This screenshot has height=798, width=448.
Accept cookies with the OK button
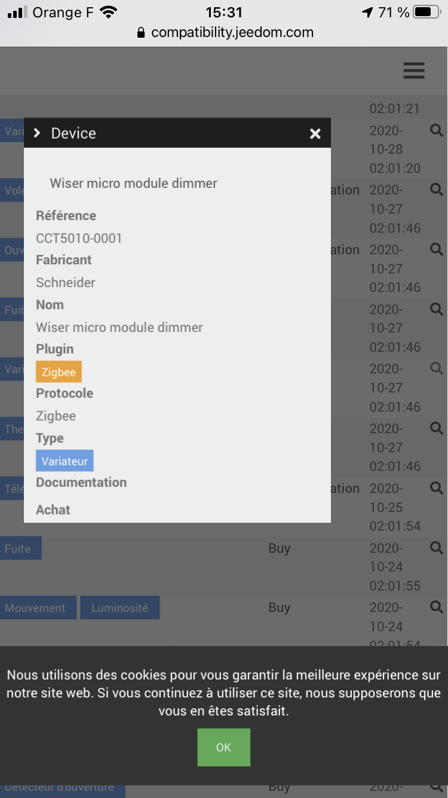(x=223, y=747)
